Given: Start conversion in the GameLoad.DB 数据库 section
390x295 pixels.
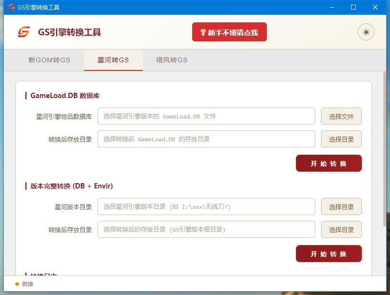Looking at the screenshot, I should click(x=329, y=163).
